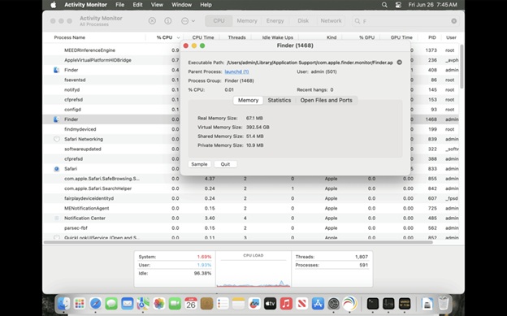507x316 pixels.
Task: Open Spotlight search in the menu bar
Action: (384, 5)
